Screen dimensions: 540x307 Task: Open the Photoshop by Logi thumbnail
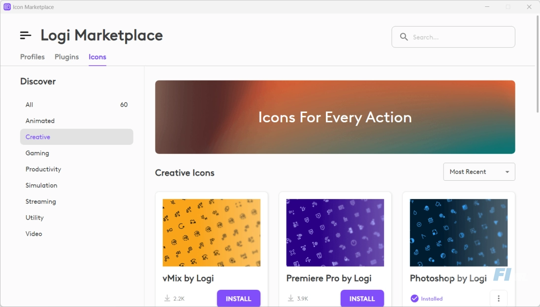[x=459, y=232]
